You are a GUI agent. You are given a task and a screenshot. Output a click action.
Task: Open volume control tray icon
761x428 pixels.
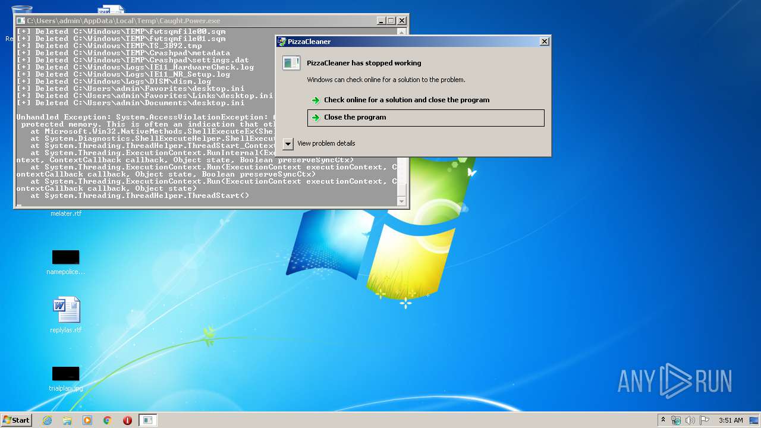[x=690, y=420]
